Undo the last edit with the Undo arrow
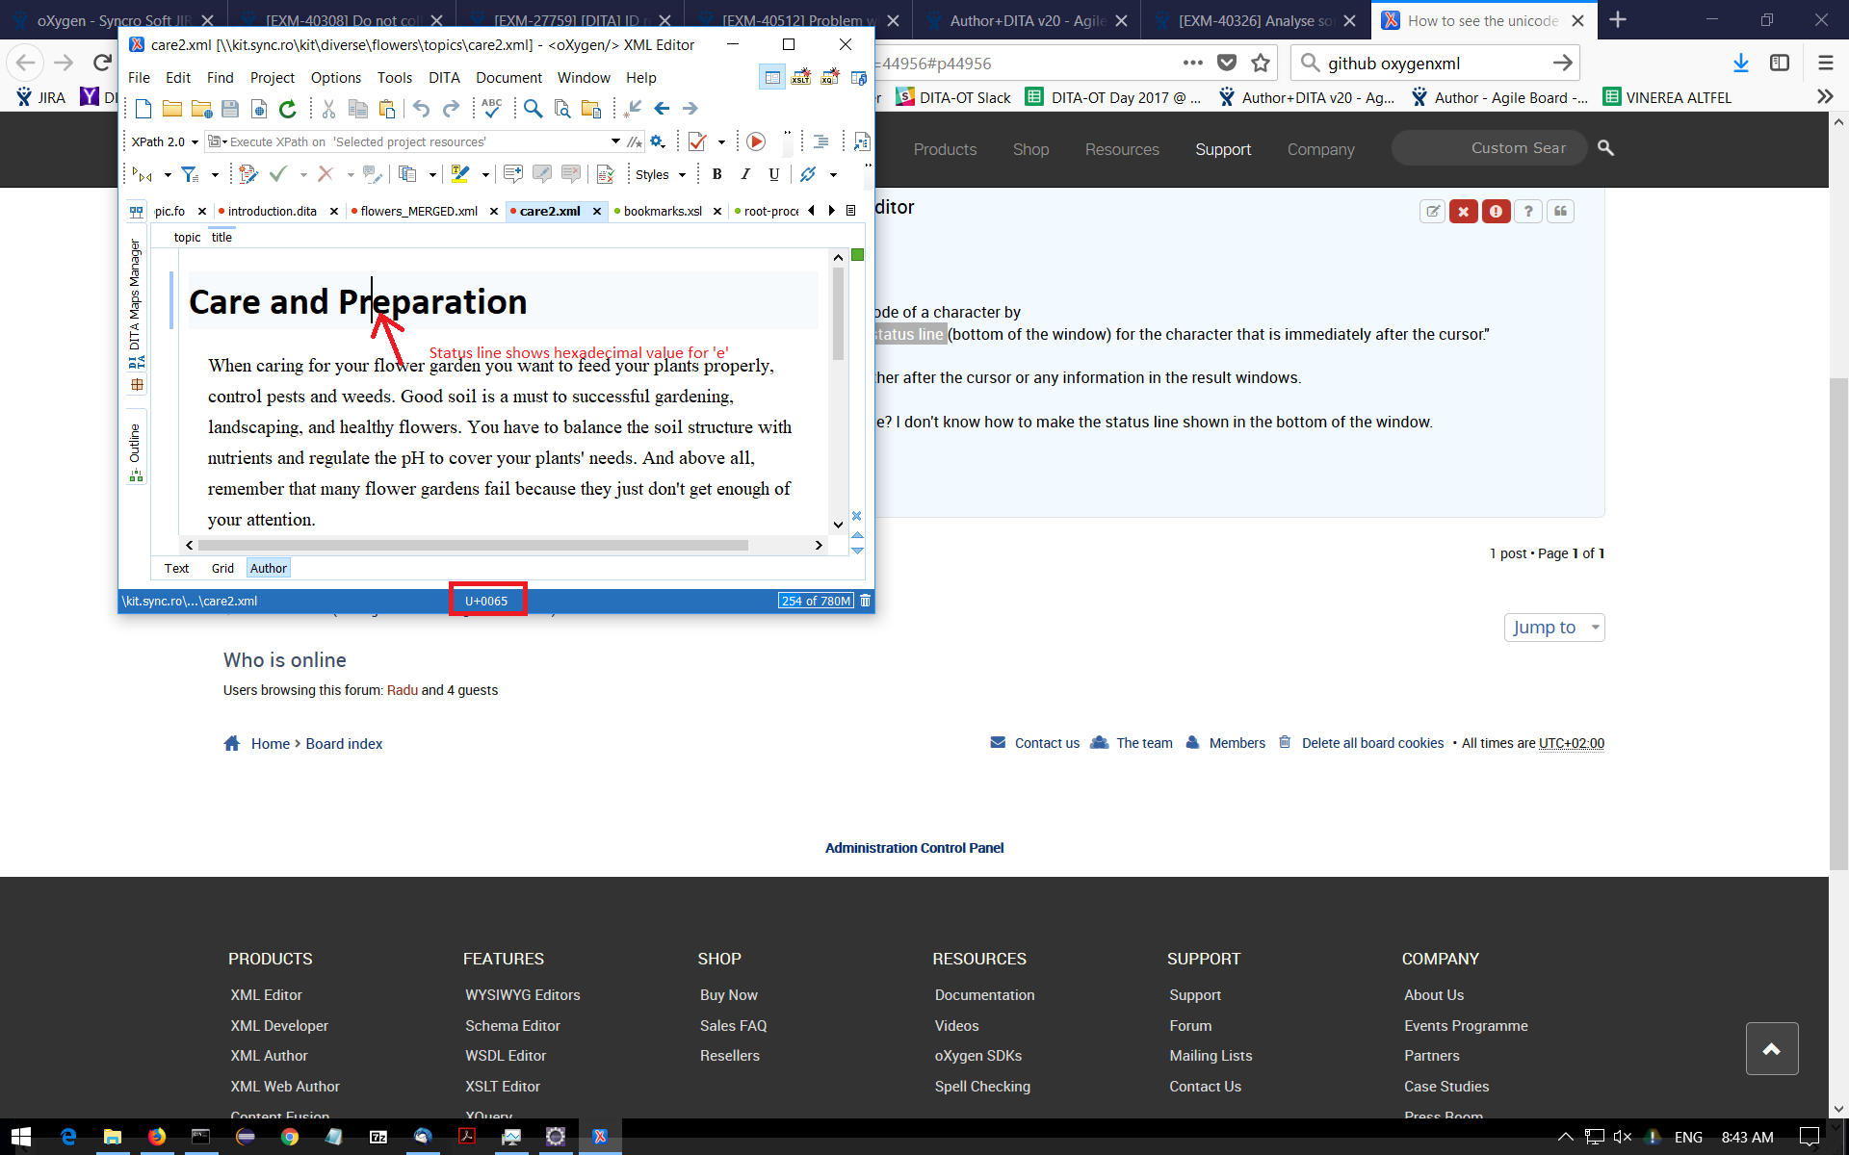Image resolution: width=1849 pixels, height=1155 pixels. point(421,109)
